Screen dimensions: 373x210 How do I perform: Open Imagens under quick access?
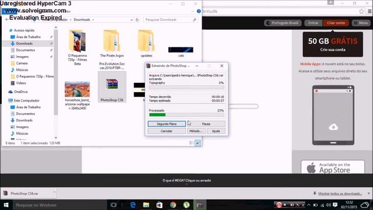click(x=22, y=57)
